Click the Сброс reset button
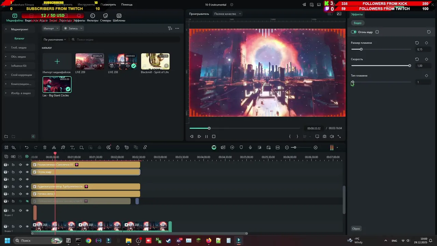Screen dimensions: 437x246 (356, 229)
